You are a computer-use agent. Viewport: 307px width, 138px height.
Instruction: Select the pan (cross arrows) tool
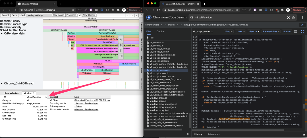pyautogui.click(x=121, y=45)
